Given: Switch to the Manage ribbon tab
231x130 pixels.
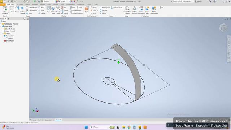Looking at the screenshot, I should pos(56,5).
